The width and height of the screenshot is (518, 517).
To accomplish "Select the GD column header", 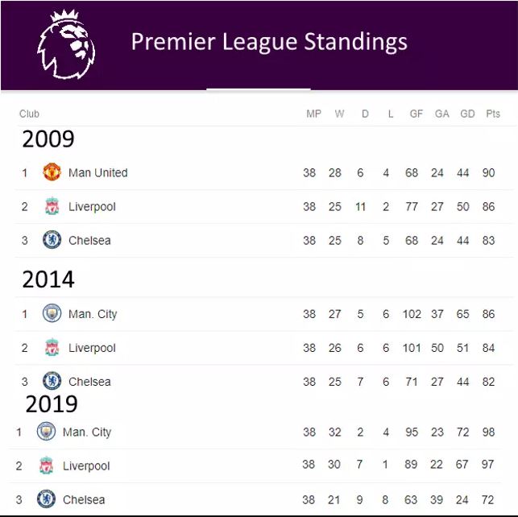I will 467,114.
